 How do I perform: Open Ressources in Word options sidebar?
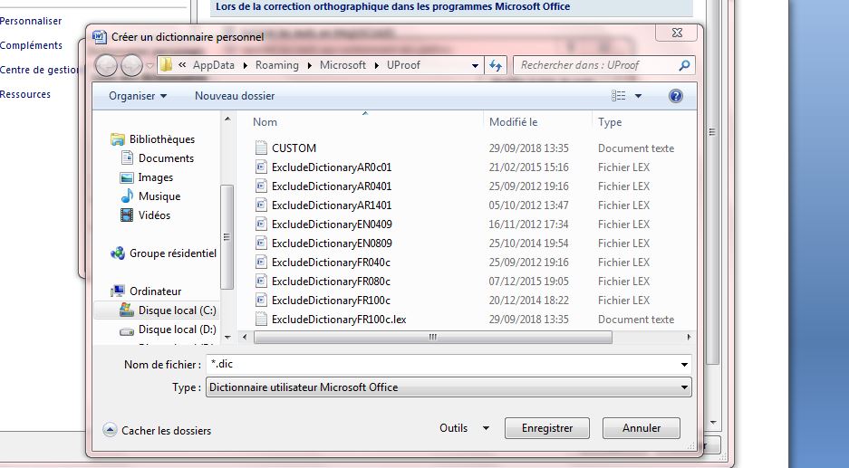pyautogui.click(x=25, y=94)
